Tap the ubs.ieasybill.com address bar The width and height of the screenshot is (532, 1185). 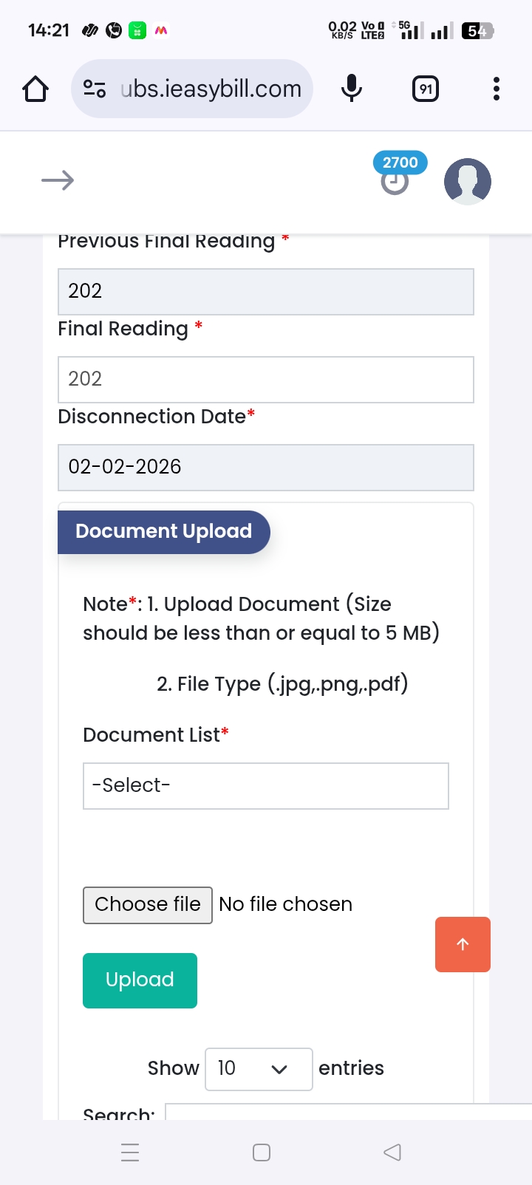211,89
